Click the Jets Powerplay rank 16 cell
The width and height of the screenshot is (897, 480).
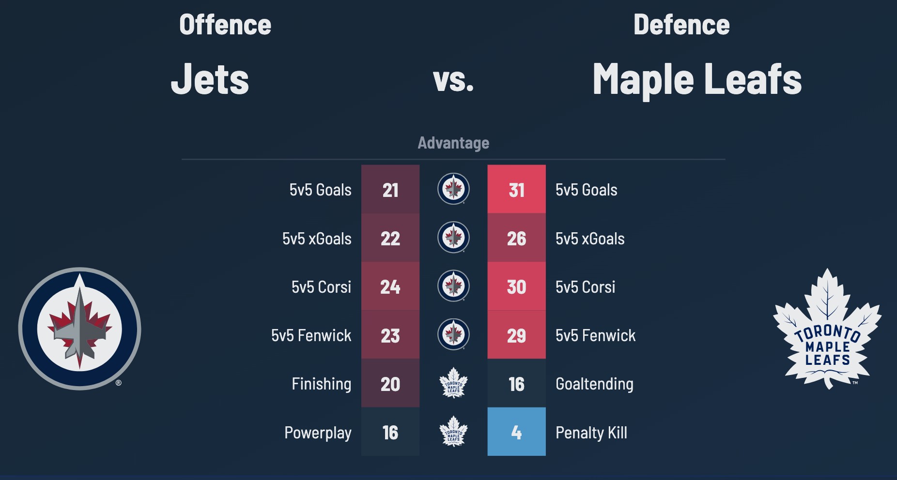click(390, 432)
